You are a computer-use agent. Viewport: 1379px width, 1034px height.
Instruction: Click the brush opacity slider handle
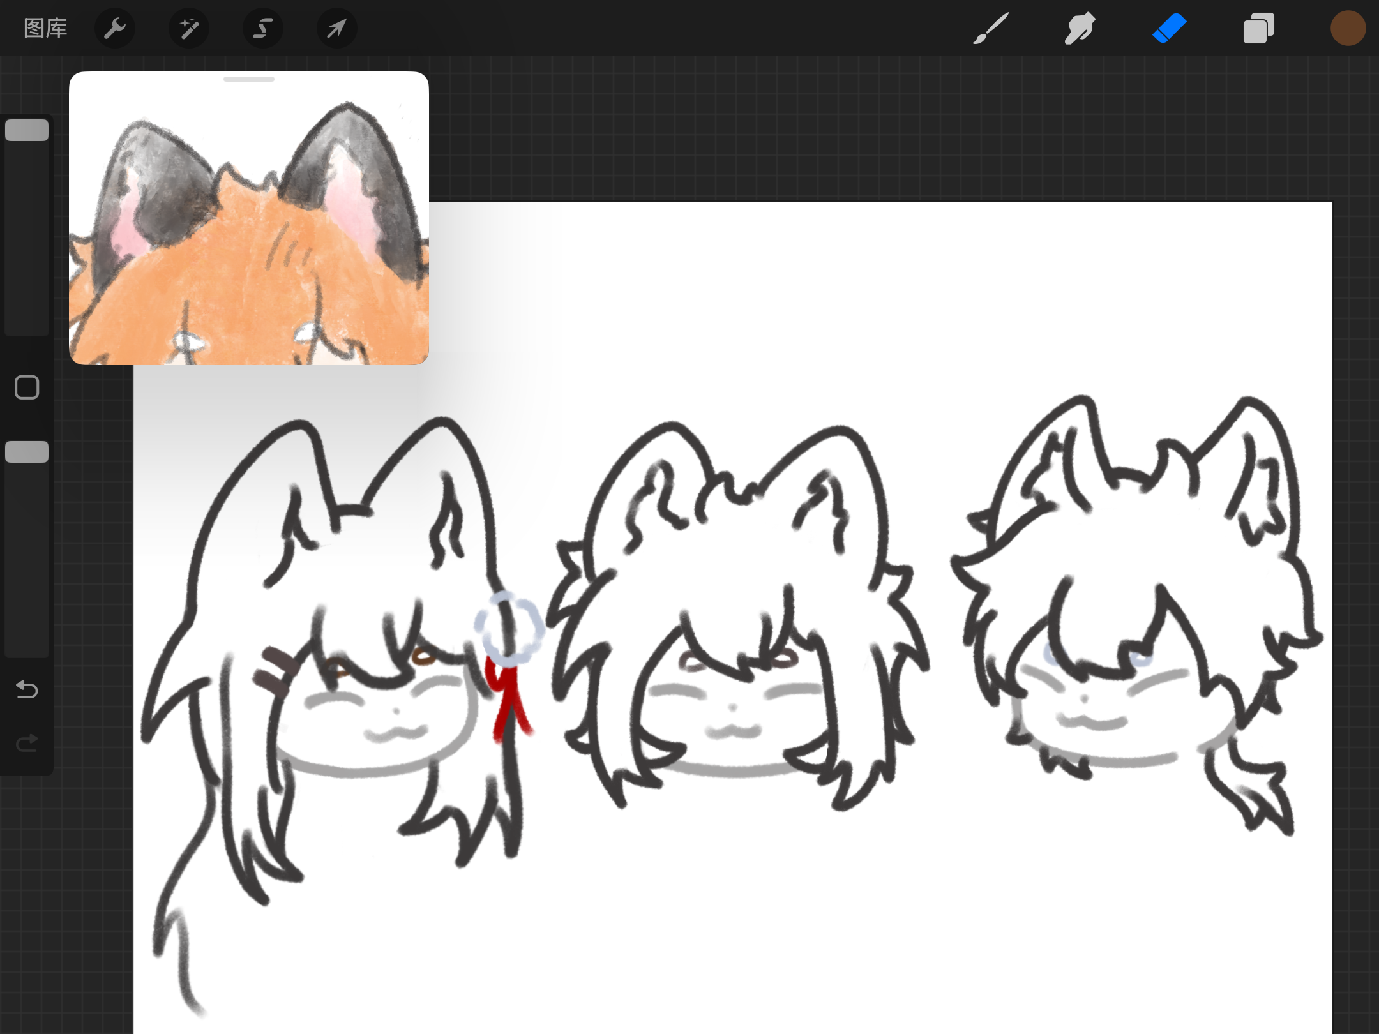[x=27, y=452]
